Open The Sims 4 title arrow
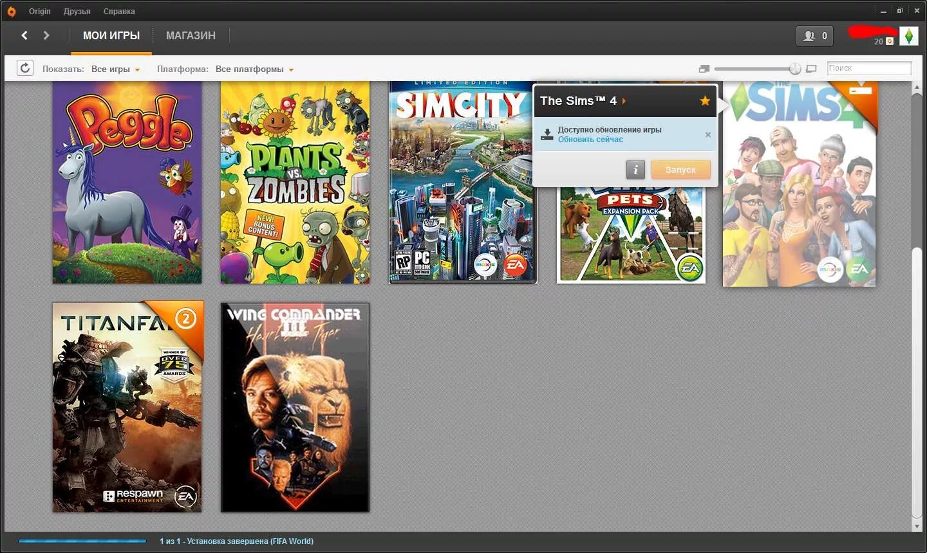 [x=624, y=101]
